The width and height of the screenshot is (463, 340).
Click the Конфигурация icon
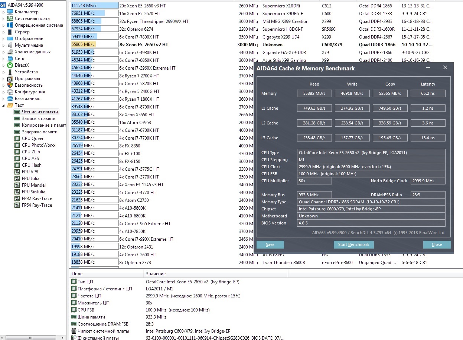10,92
